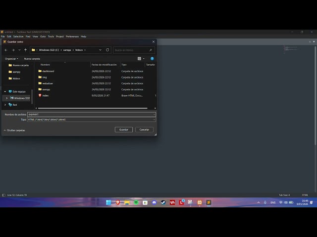This screenshot has height=237, width=317.
Task: Toggle the side bar icon in Sublime status bar
Action: [3, 195]
